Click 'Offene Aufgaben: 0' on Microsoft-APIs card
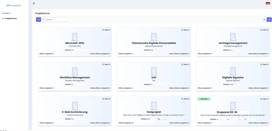272x131 pixels. [x=47, y=54]
